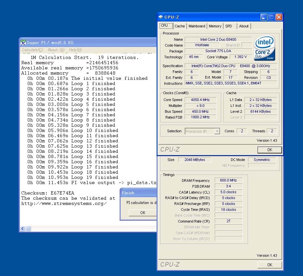The image size is (303, 276).
Task: Close the CPU-Z window
Action: pos(279,17)
